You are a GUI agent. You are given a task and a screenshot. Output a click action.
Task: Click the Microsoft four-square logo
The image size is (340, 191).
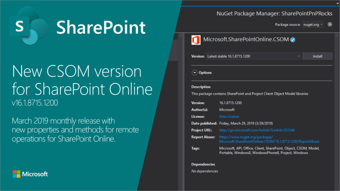[17, 174]
